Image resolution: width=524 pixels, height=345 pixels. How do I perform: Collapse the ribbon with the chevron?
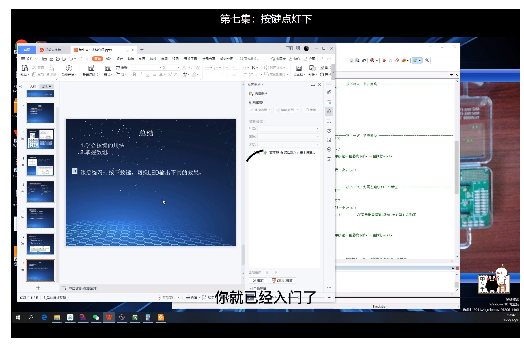pyautogui.click(x=329, y=59)
